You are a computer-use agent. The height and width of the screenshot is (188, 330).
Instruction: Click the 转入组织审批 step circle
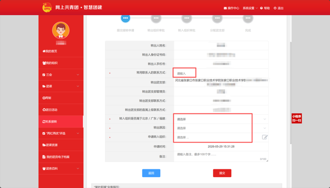[x=187, y=18]
